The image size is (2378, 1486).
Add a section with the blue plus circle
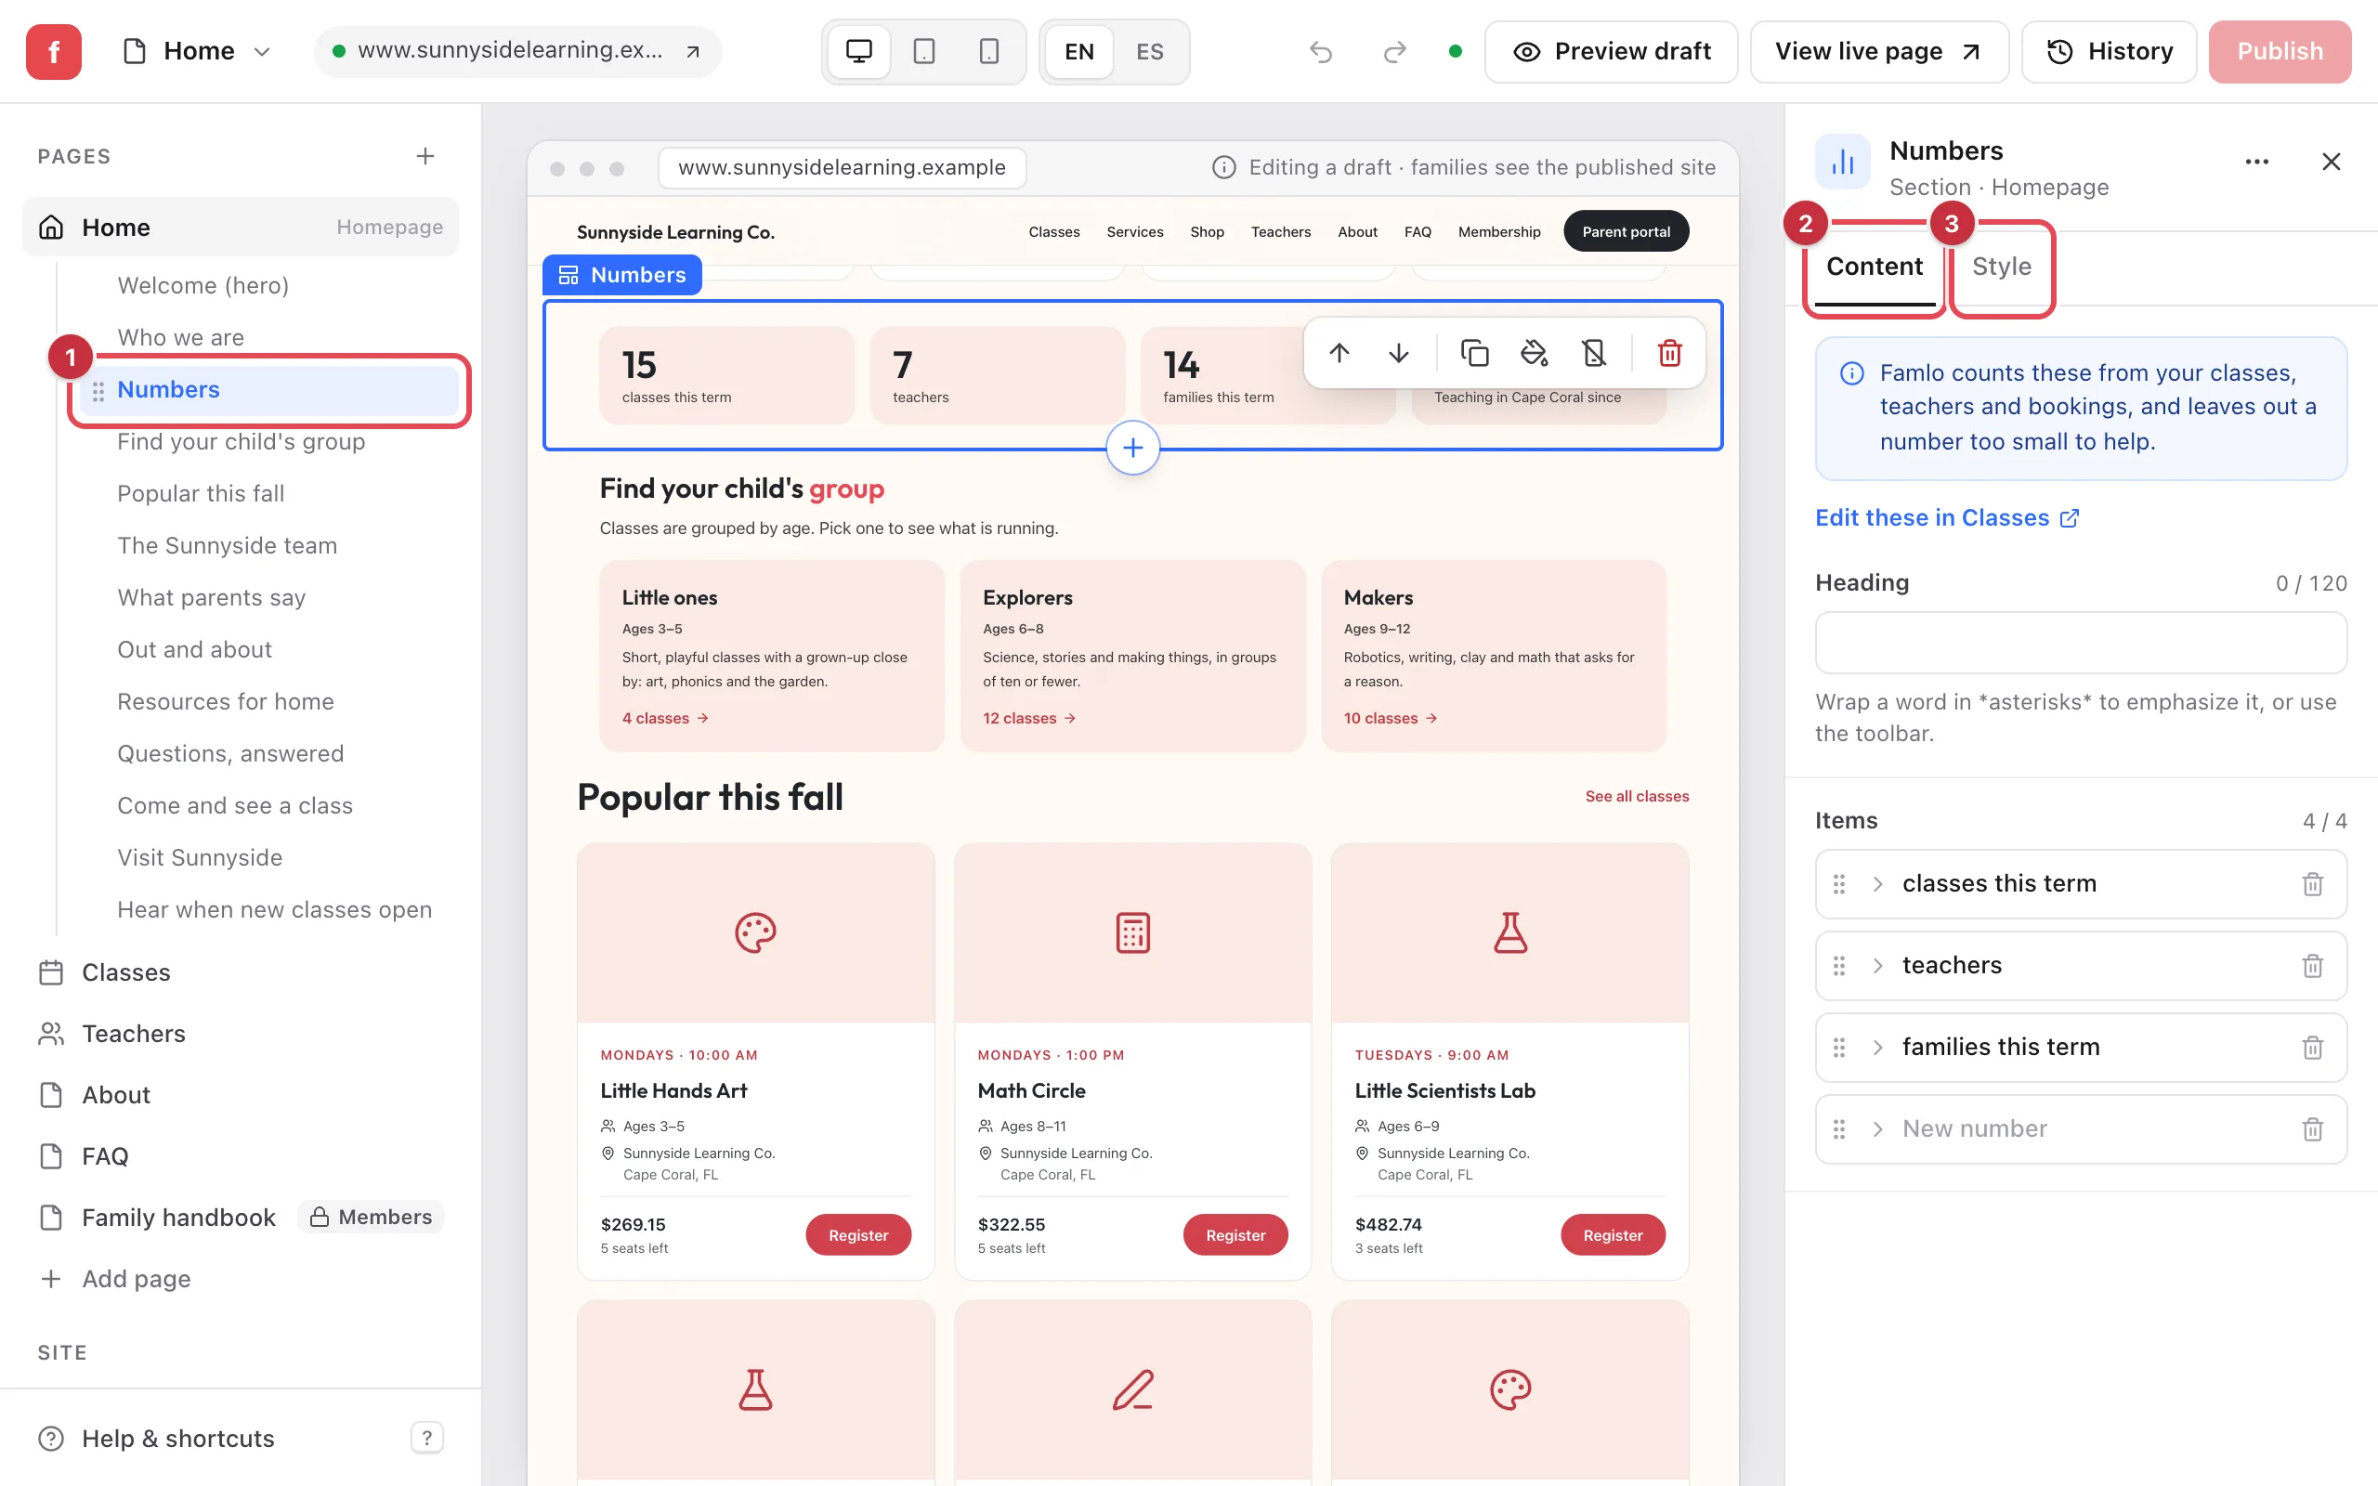point(1132,449)
